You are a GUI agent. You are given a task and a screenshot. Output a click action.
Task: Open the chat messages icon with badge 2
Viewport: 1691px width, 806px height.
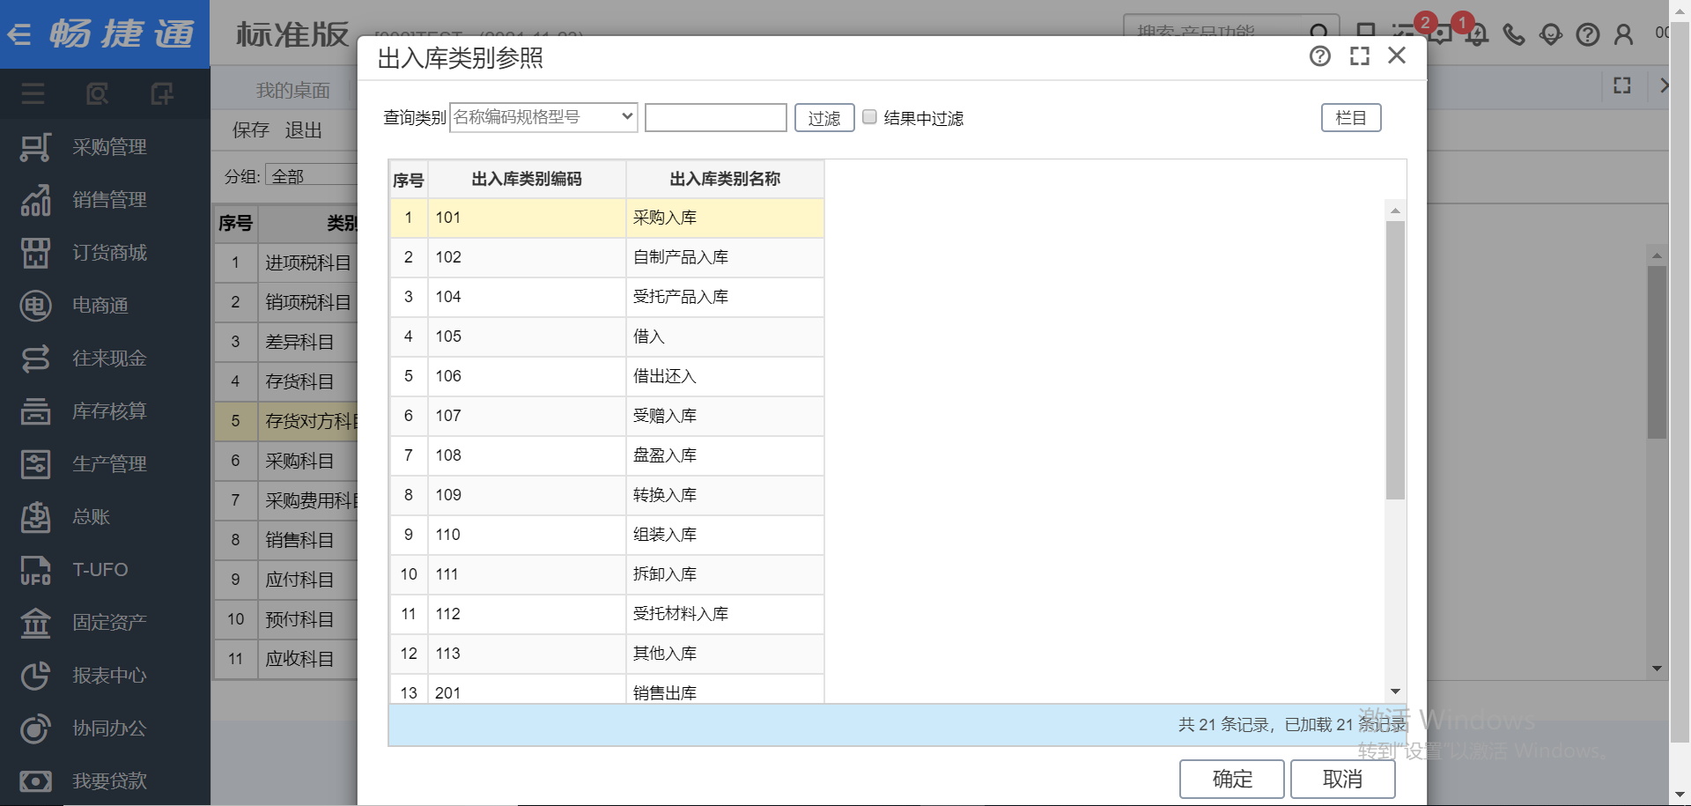tap(1439, 33)
